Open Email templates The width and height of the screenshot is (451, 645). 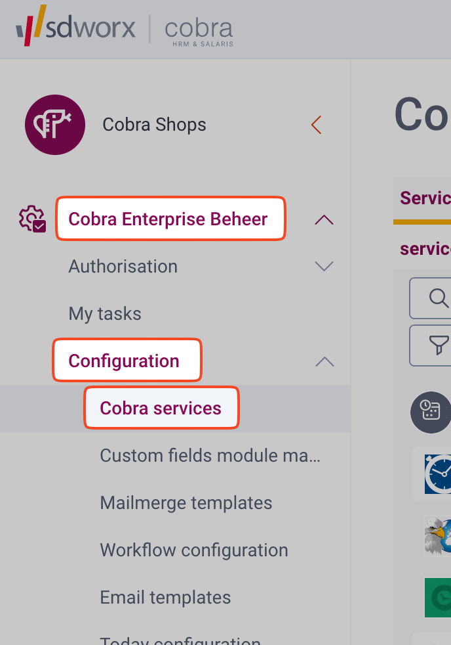pos(165,598)
